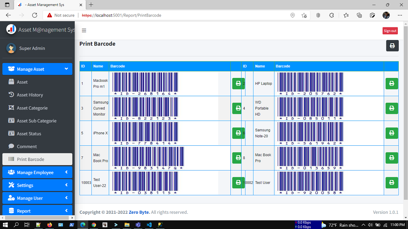The width and height of the screenshot is (408, 229).
Task: Print barcode for Samsung Note-20
Action: [392, 133]
